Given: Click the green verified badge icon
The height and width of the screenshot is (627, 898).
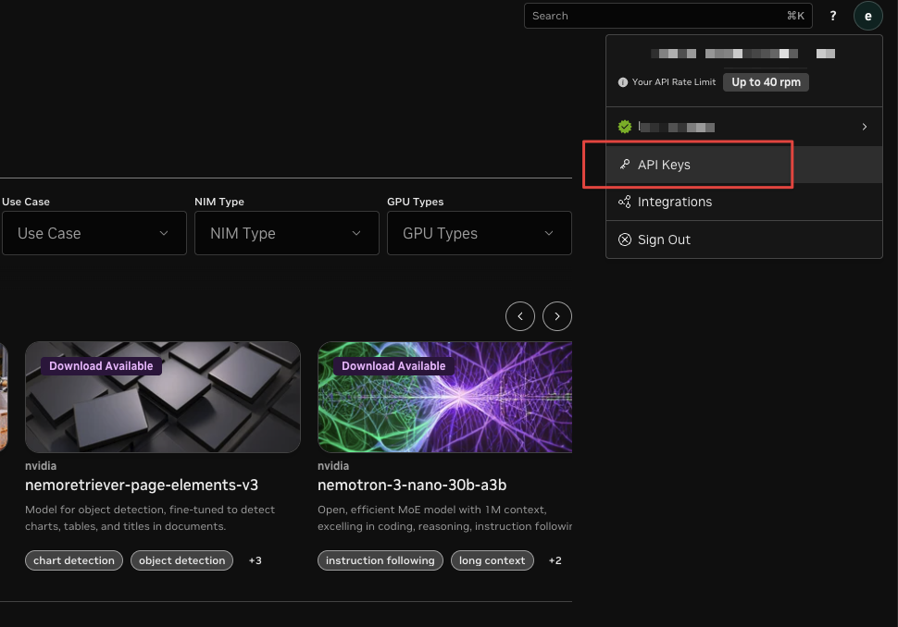Looking at the screenshot, I should 625,127.
